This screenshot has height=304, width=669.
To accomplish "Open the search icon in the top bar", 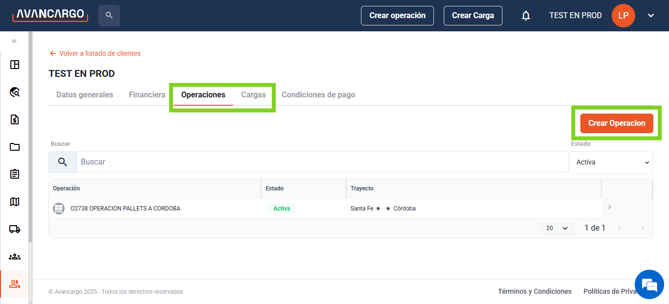I will (109, 16).
